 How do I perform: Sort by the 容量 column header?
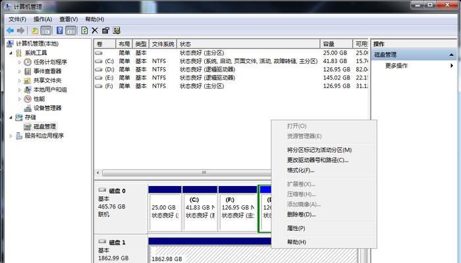pos(336,44)
